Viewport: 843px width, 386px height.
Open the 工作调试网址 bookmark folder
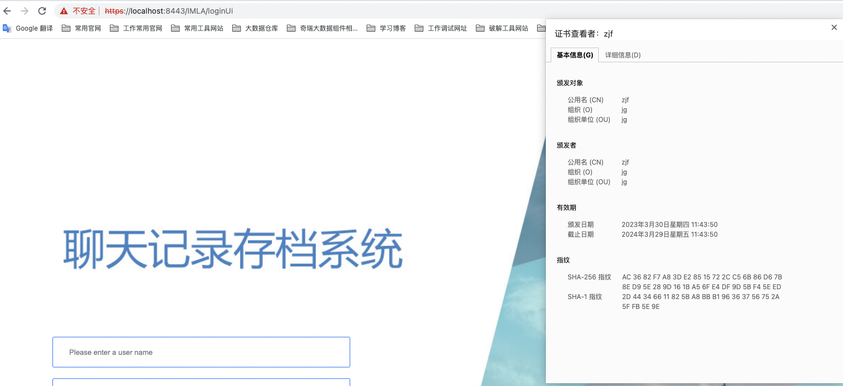(x=441, y=28)
